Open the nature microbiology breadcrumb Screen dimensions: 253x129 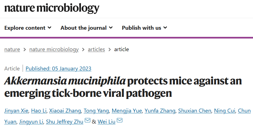[x=54, y=50]
